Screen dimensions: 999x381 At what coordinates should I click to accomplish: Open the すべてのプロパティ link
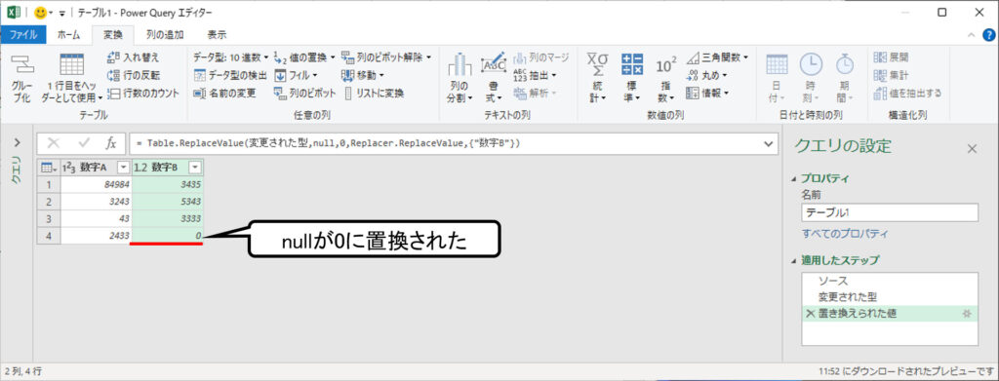845,234
